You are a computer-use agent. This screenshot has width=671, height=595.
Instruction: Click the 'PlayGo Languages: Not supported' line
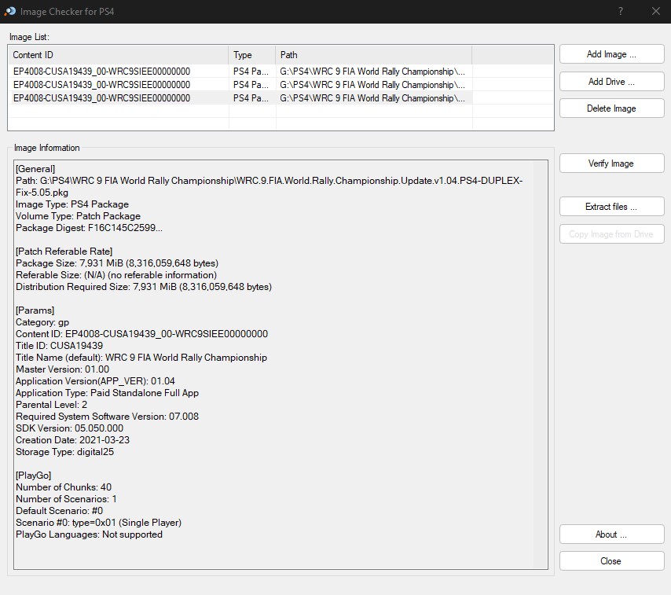[90, 534]
